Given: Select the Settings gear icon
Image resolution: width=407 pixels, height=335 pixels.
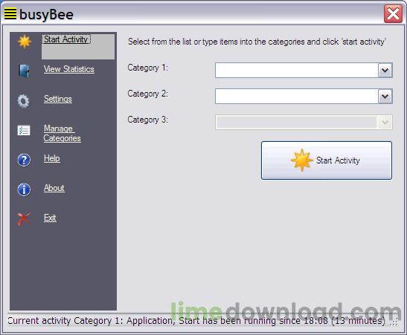Looking at the screenshot, I should click(24, 101).
